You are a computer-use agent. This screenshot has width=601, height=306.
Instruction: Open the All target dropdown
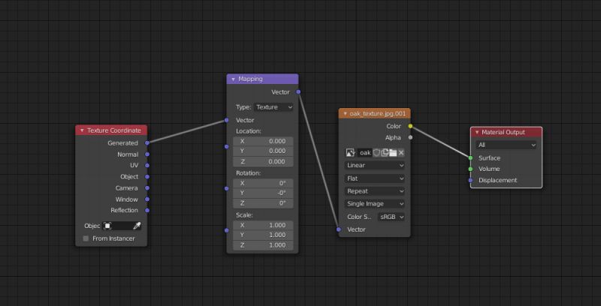click(x=506, y=145)
